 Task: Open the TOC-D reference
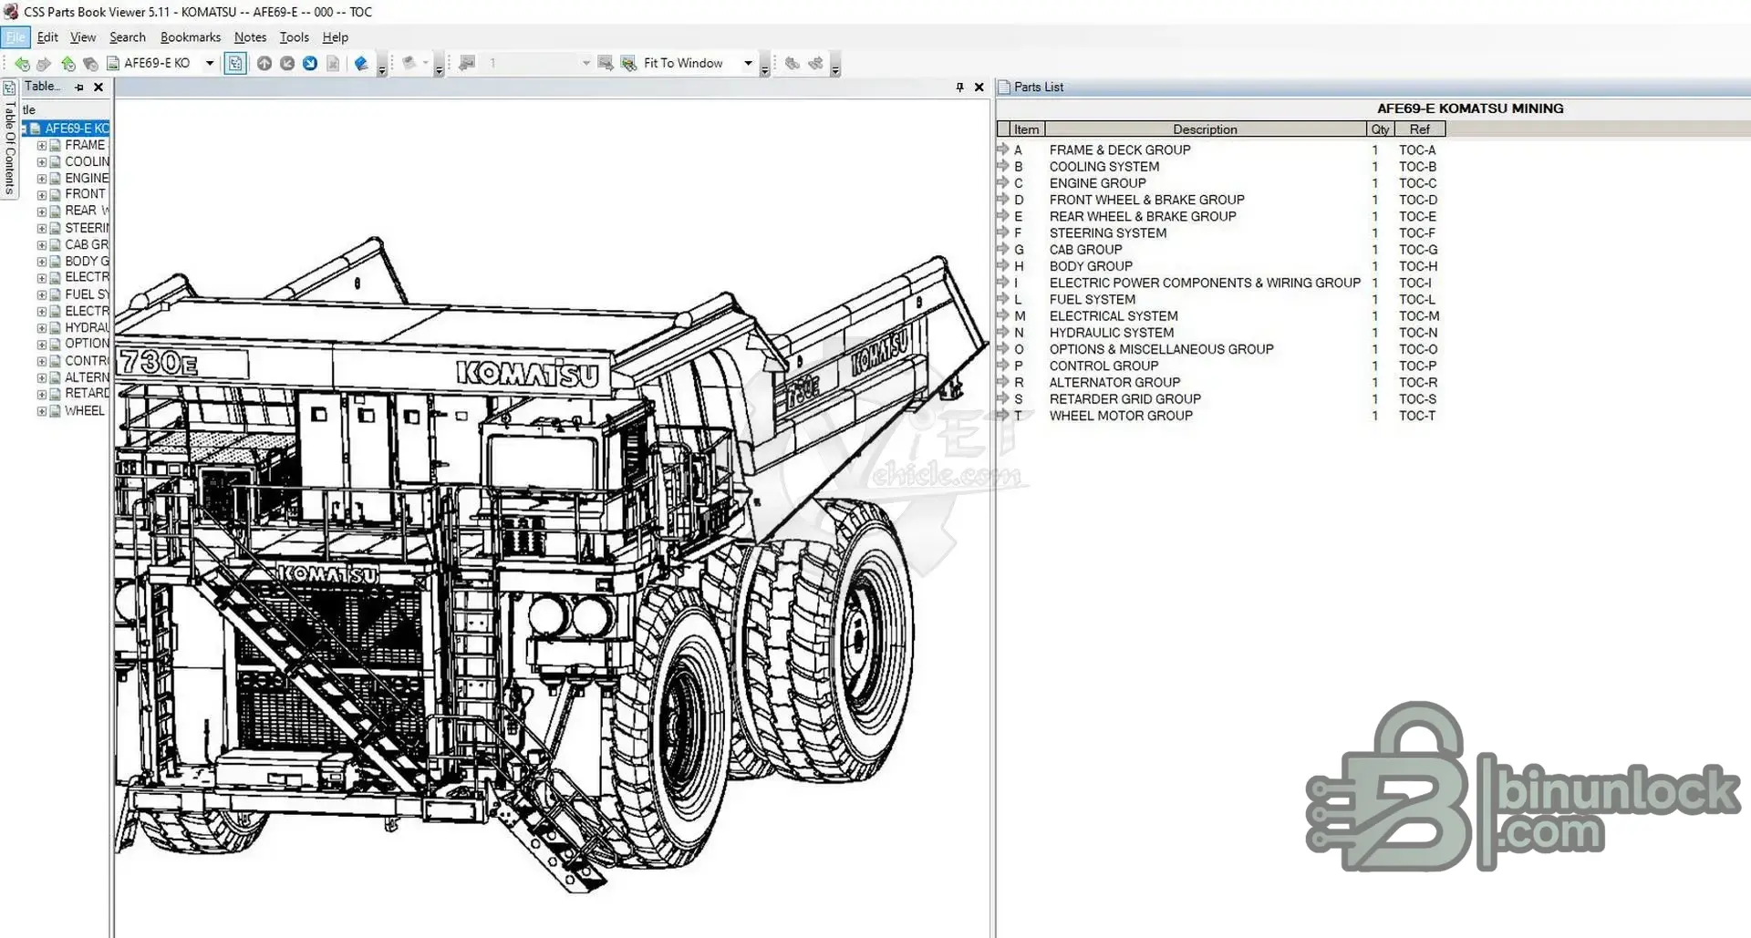coord(1418,200)
